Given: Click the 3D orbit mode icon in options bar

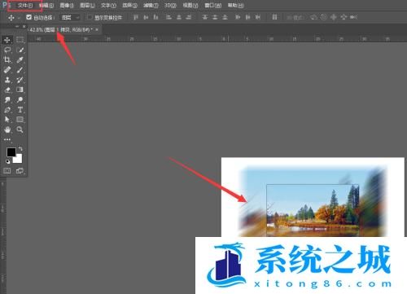Looking at the screenshot, I should 313,17.
